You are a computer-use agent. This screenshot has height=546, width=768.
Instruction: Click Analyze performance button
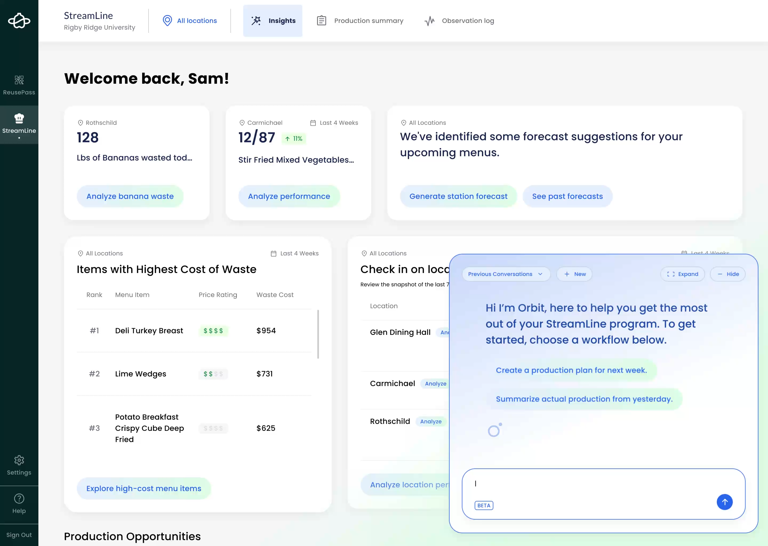point(289,196)
